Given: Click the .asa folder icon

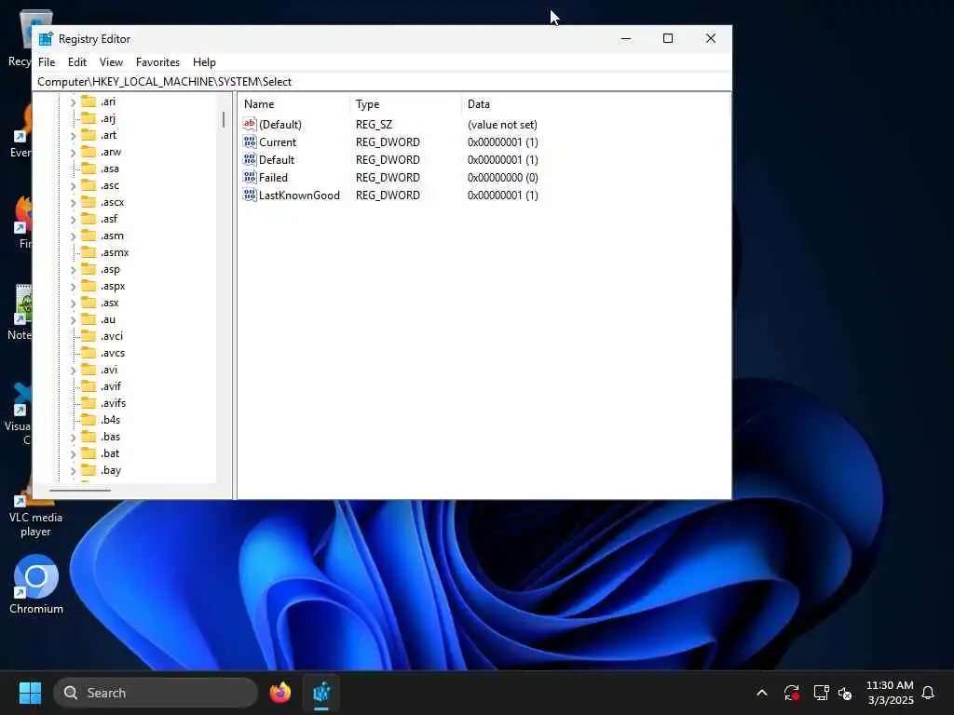Looking at the screenshot, I should click(89, 169).
